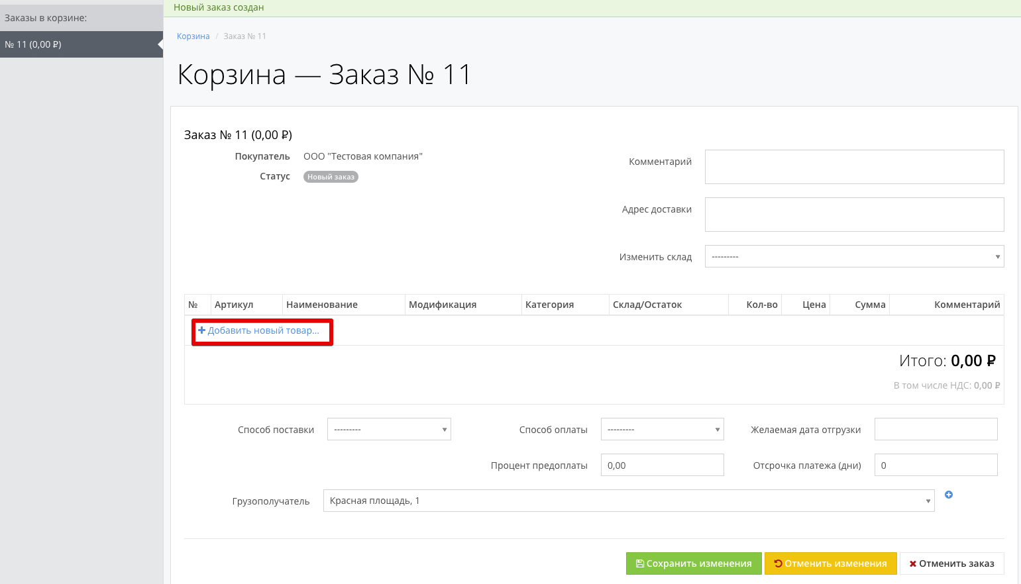Open the Изменить склад dropdown
The width and height of the screenshot is (1021, 584).
coord(854,256)
